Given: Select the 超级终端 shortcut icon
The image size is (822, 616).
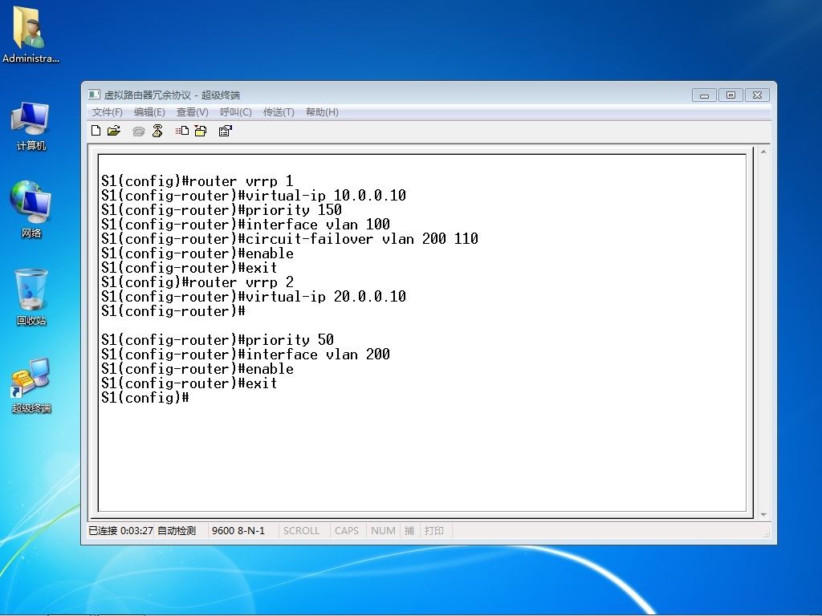Looking at the screenshot, I should [31, 386].
